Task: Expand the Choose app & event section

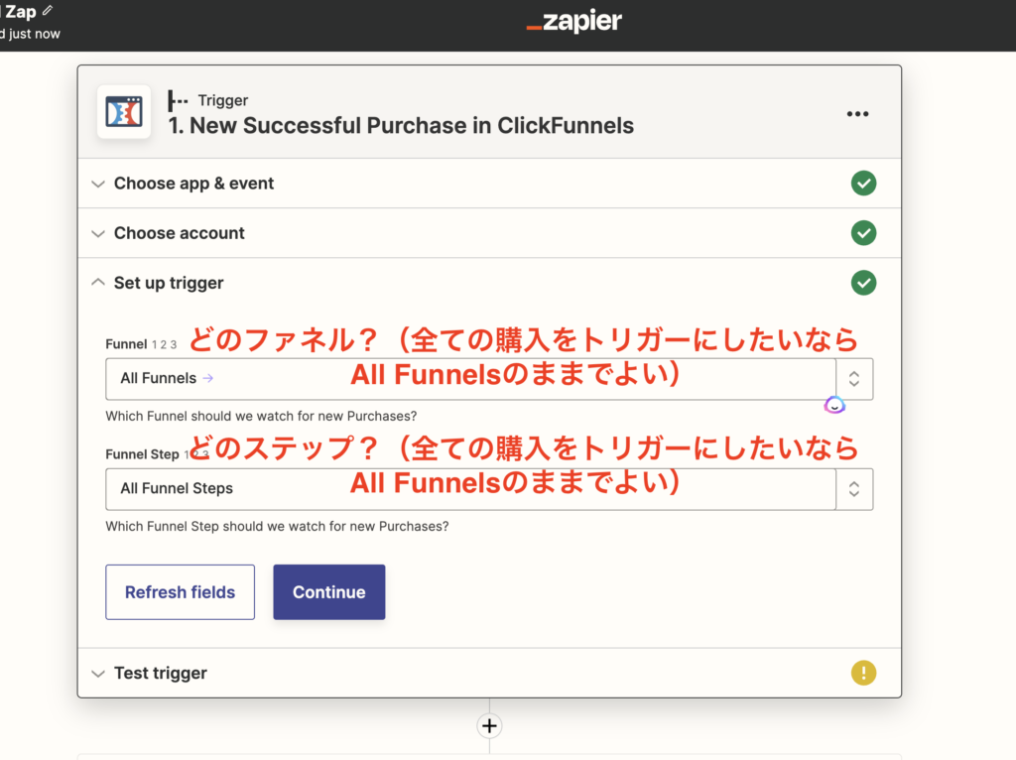Action: coord(489,184)
